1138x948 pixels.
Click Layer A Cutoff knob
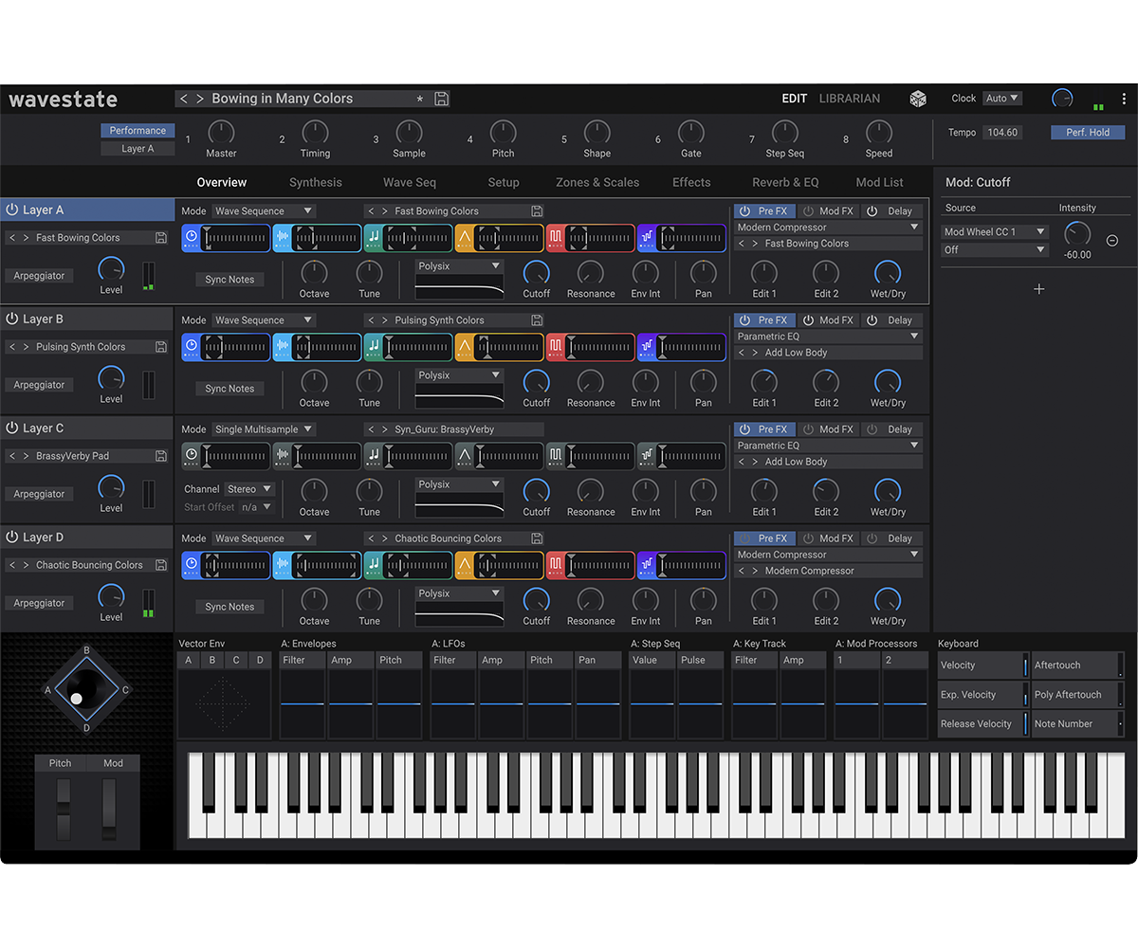point(536,274)
